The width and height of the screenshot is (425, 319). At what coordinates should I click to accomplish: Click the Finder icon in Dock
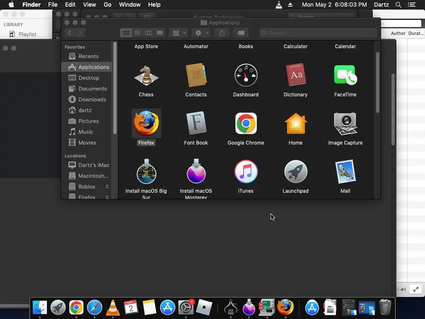[x=40, y=308]
